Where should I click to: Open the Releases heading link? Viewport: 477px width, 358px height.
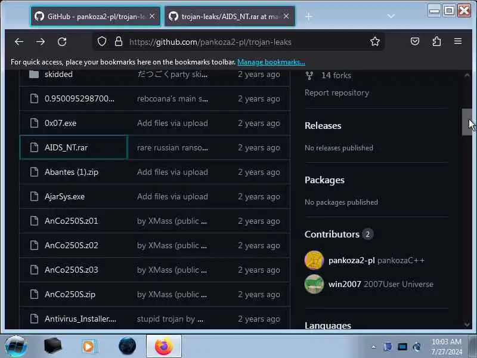pyautogui.click(x=323, y=126)
